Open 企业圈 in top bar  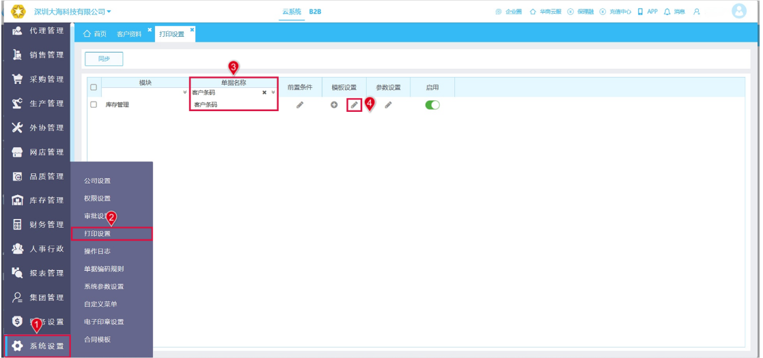(509, 12)
